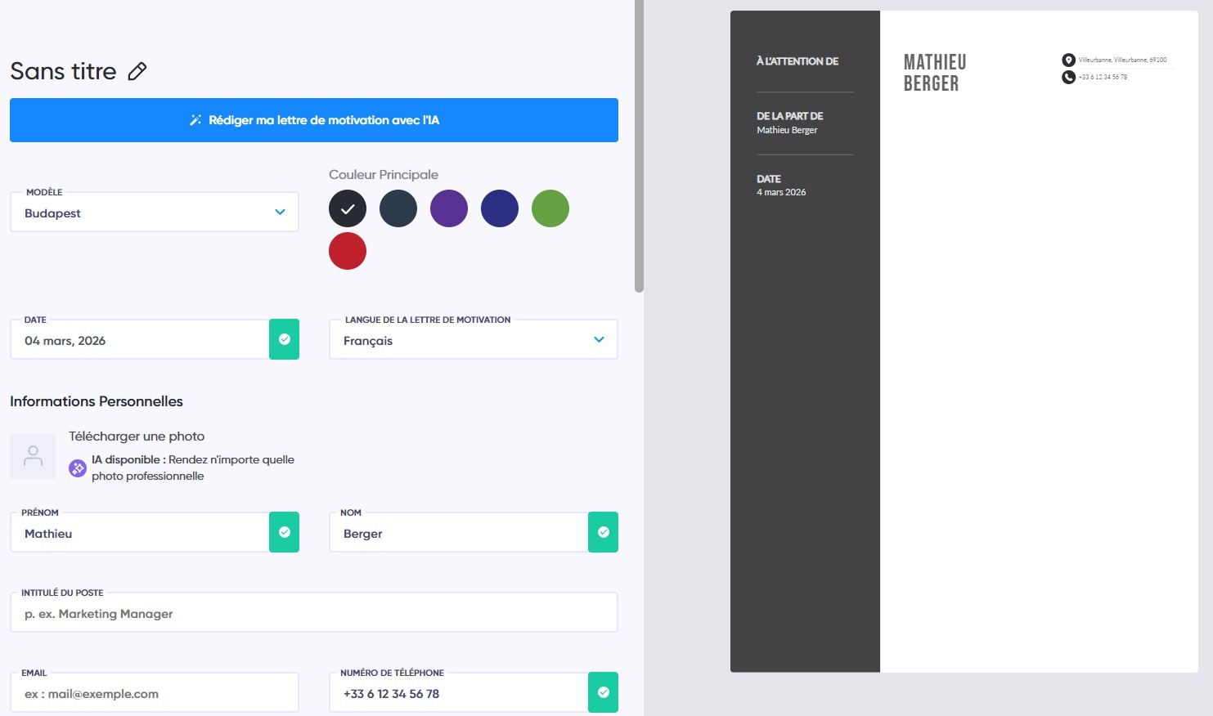
Task: Open the Modèle dropdown showing Budapest
Action: (154, 212)
